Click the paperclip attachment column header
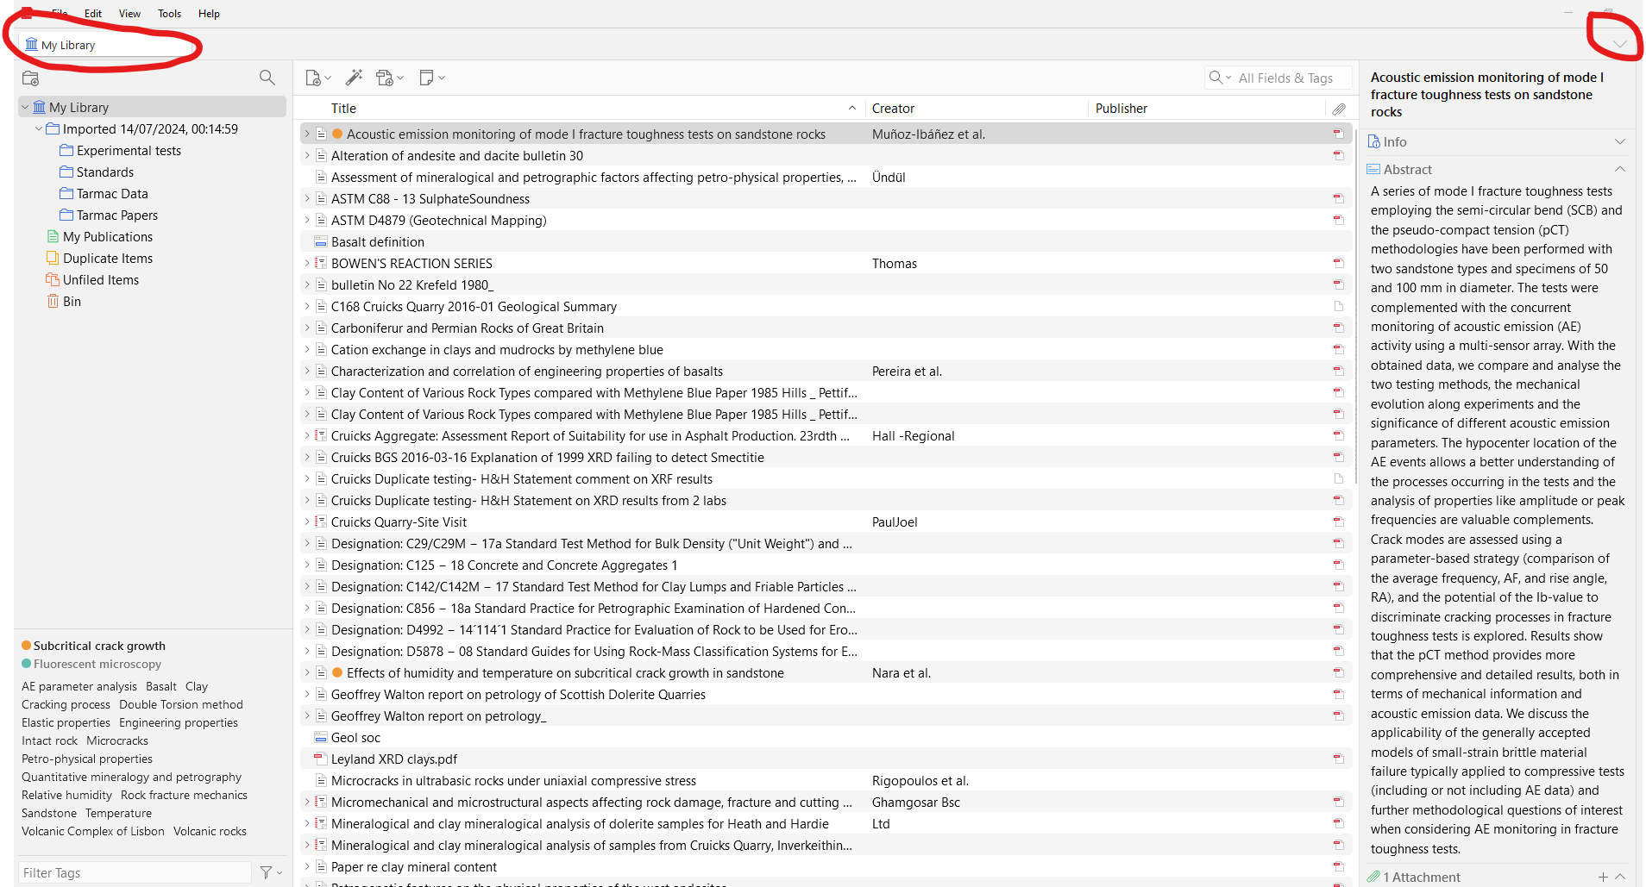The width and height of the screenshot is (1646, 887). [1338, 109]
